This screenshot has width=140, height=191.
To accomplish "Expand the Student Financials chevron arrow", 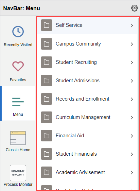I will pyautogui.click(x=132, y=154).
